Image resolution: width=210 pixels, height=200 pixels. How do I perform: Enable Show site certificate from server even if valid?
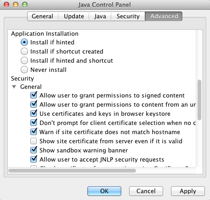(x=34, y=141)
